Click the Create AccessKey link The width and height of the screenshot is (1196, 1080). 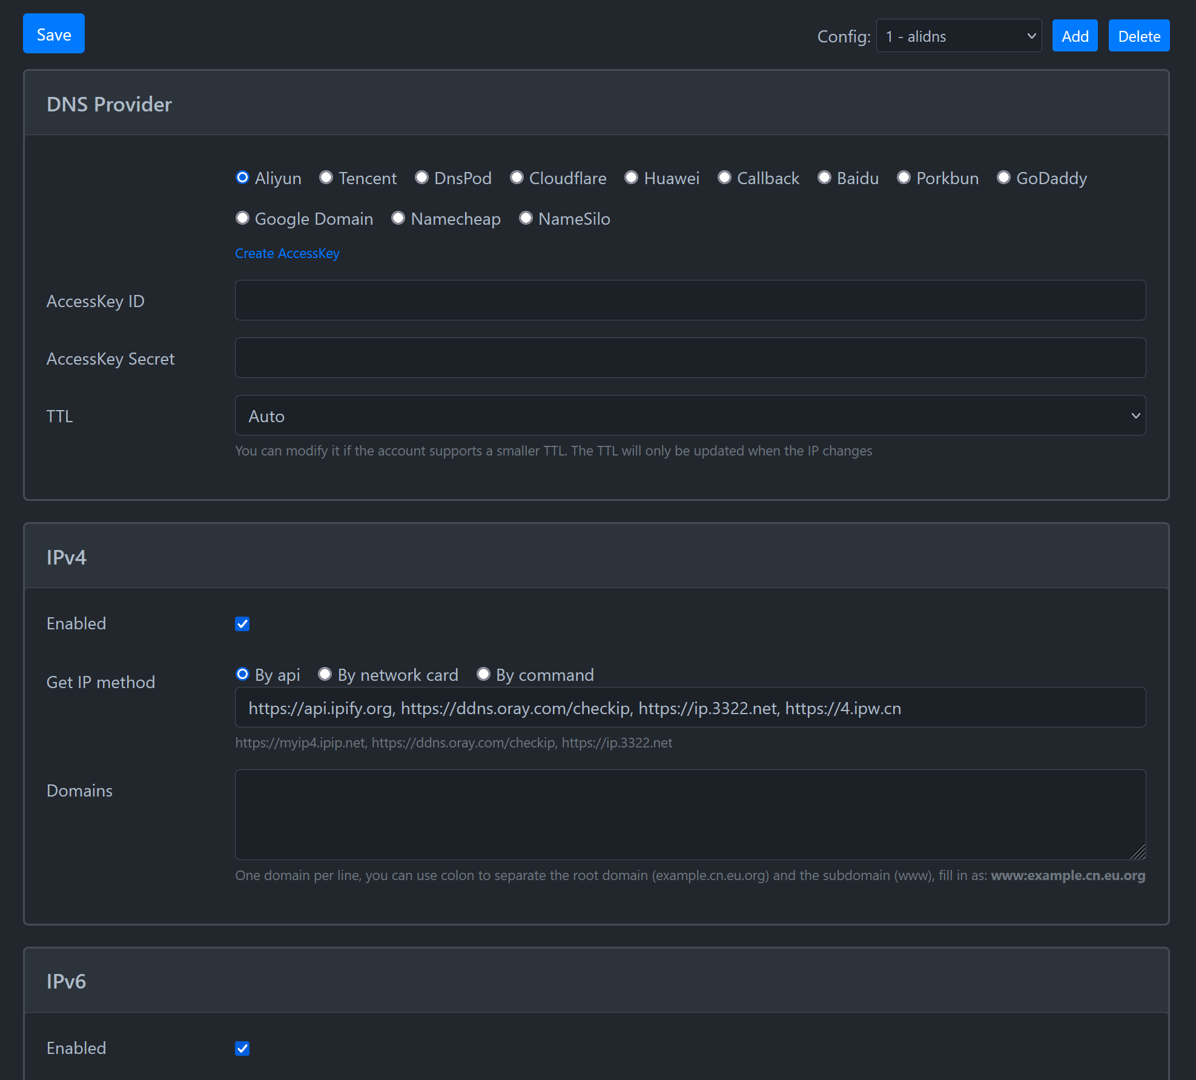click(x=288, y=253)
